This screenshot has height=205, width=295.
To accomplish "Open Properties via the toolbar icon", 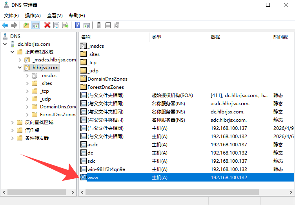I will coord(56,25).
